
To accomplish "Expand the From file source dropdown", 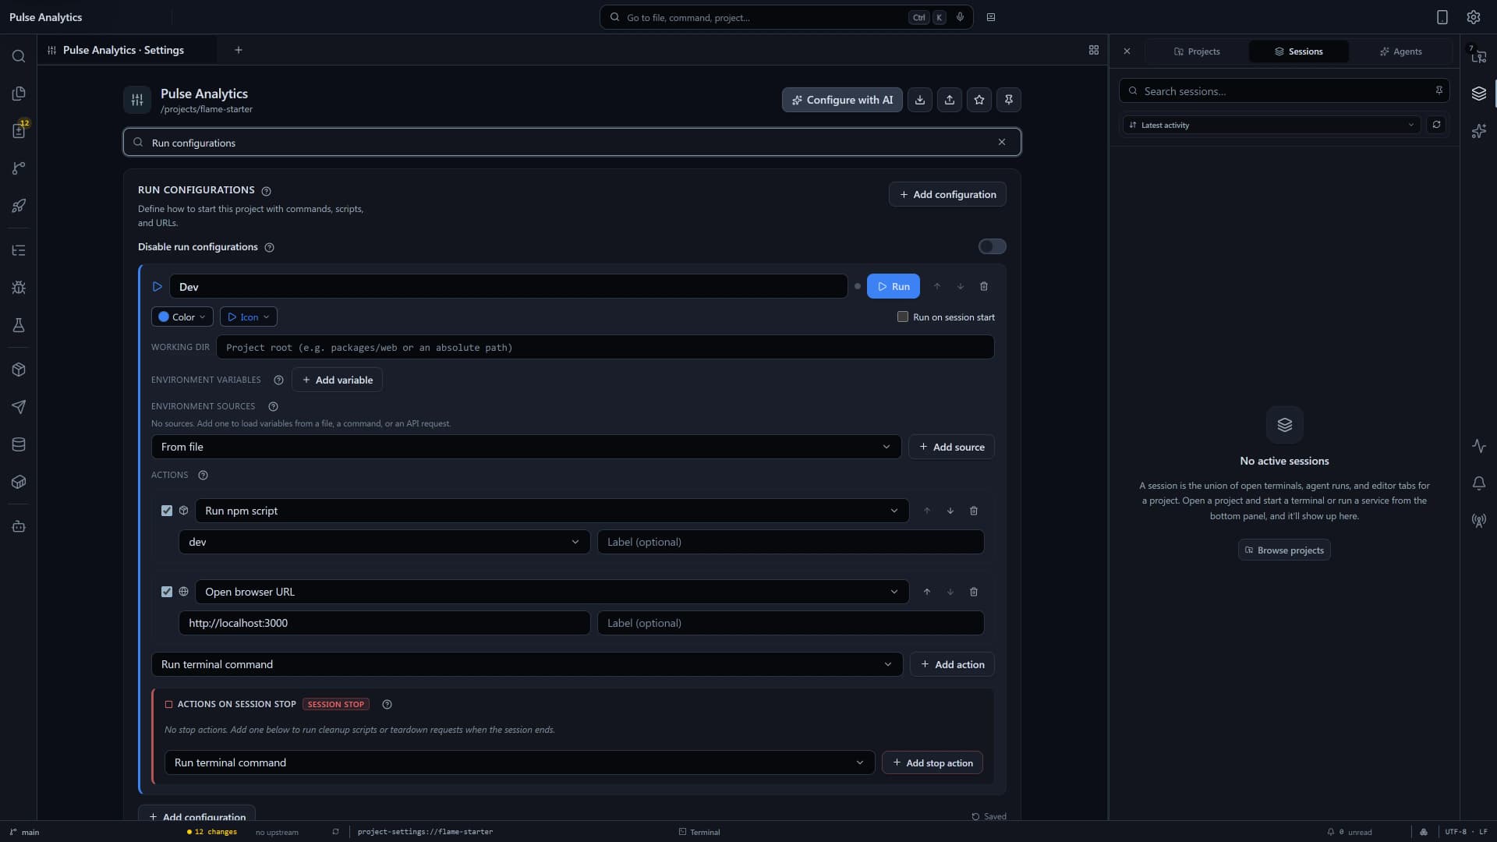I will (x=526, y=447).
